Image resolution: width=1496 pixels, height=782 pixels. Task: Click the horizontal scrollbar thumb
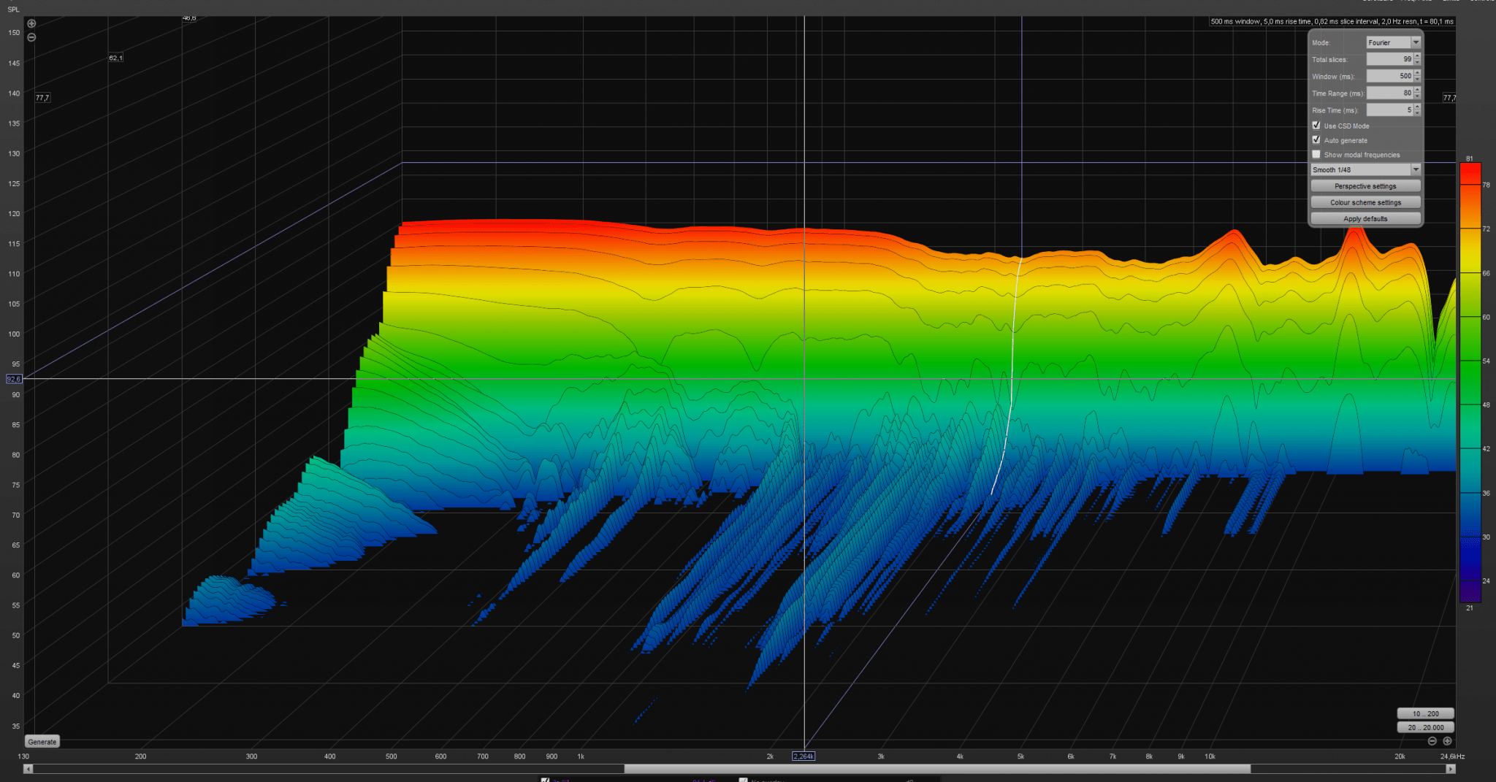[937, 769]
